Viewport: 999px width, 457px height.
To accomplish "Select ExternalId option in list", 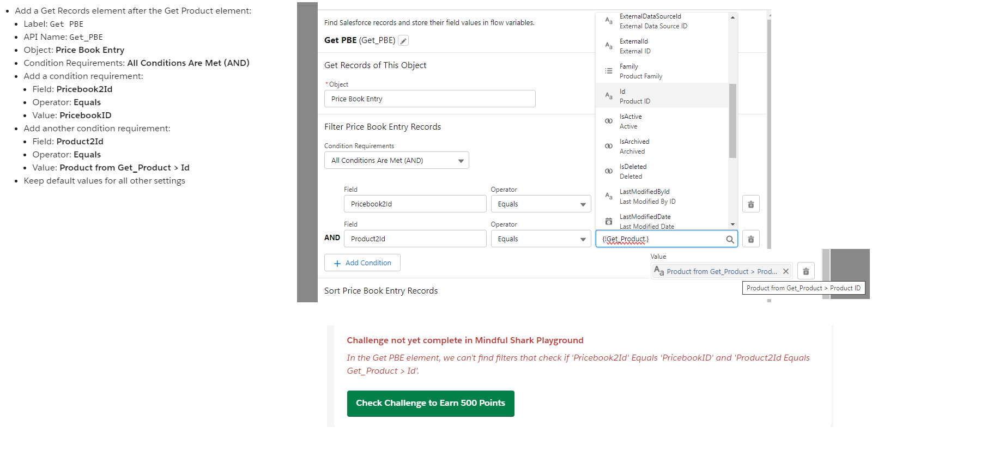I will (662, 46).
